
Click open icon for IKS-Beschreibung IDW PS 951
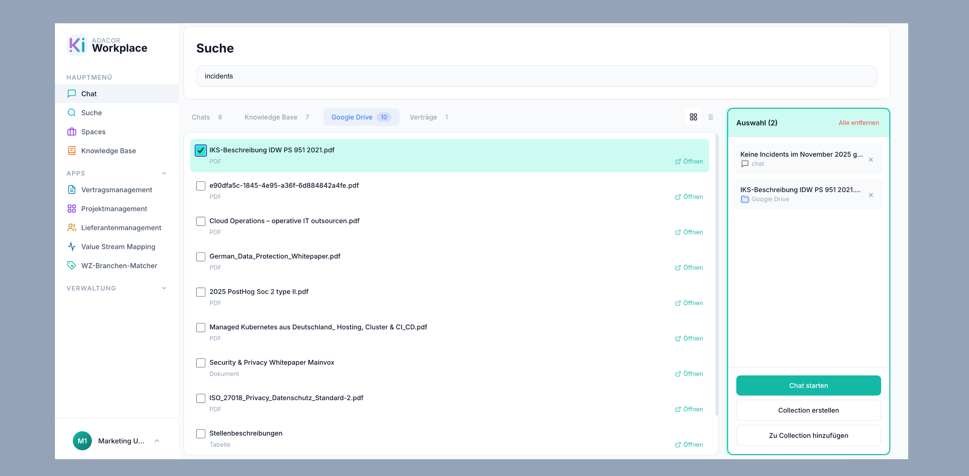click(x=678, y=162)
